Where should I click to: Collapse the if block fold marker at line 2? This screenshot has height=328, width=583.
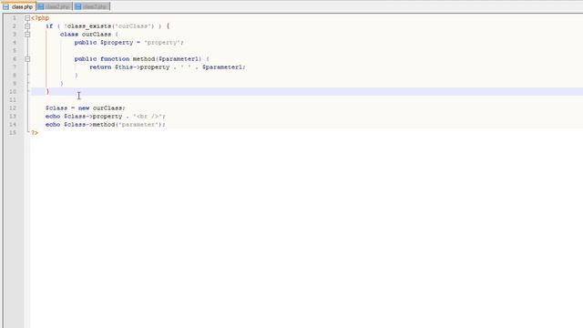(x=27, y=26)
